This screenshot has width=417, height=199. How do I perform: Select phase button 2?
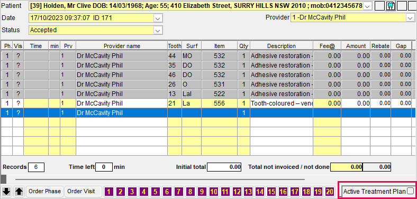coord(121,192)
